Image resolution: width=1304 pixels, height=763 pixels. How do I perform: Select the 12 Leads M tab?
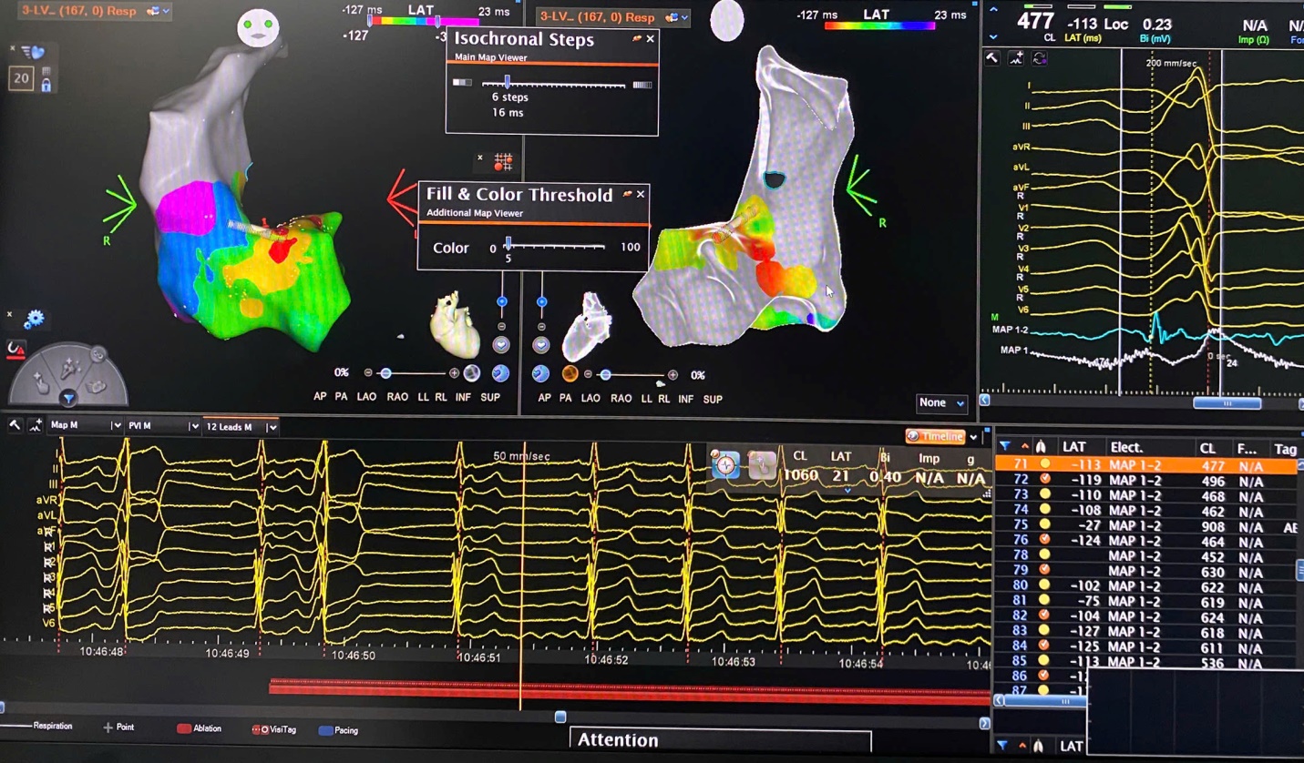point(234,426)
